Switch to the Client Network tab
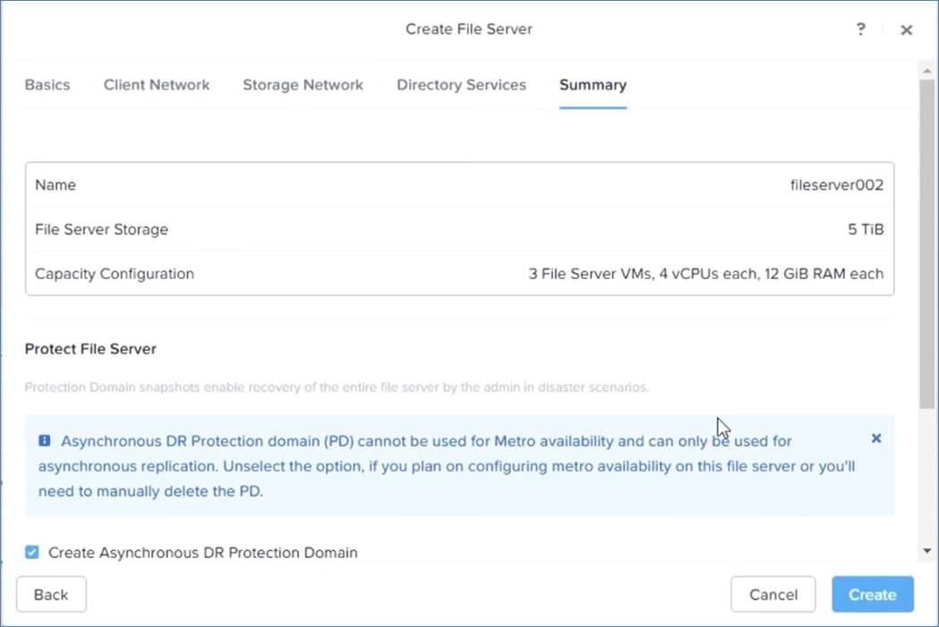 pyautogui.click(x=157, y=85)
